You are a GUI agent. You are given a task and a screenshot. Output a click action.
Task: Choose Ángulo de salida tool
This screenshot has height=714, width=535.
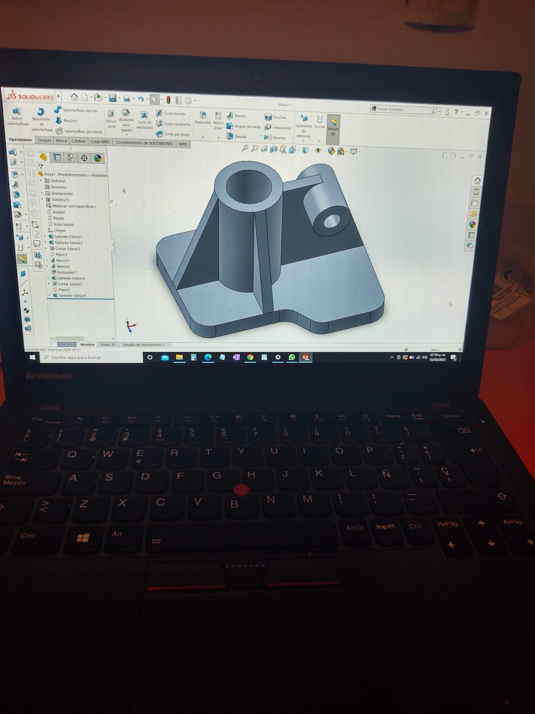(x=243, y=126)
